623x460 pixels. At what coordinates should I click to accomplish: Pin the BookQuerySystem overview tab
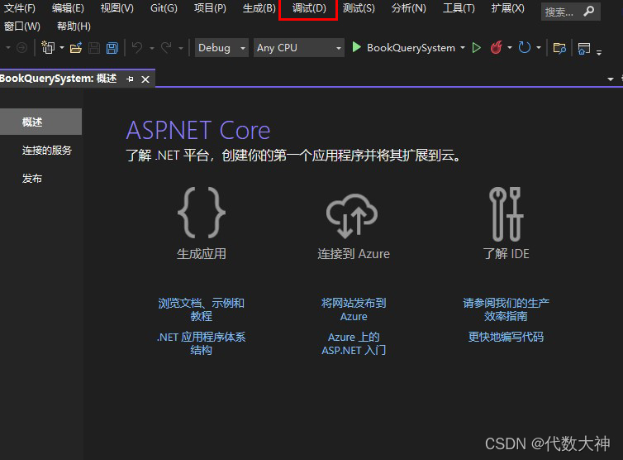130,79
